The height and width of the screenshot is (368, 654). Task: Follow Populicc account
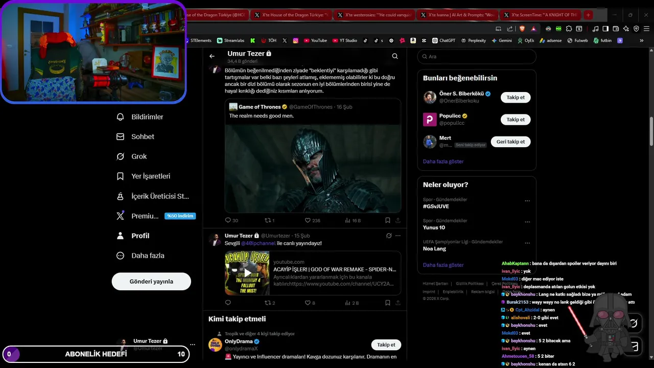[x=516, y=120]
